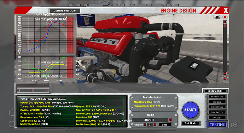Click the red randomize name icon
244x133 pixels.
coord(170,120)
